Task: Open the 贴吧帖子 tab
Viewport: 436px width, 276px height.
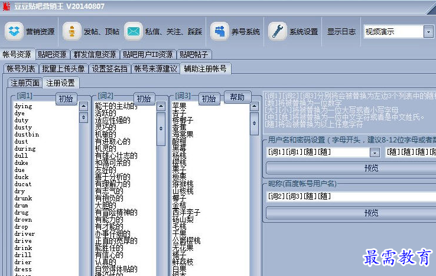Action: (x=194, y=54)
